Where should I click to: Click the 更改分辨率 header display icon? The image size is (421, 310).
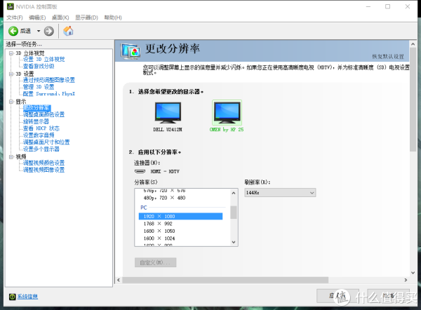(x=131, y=51)
